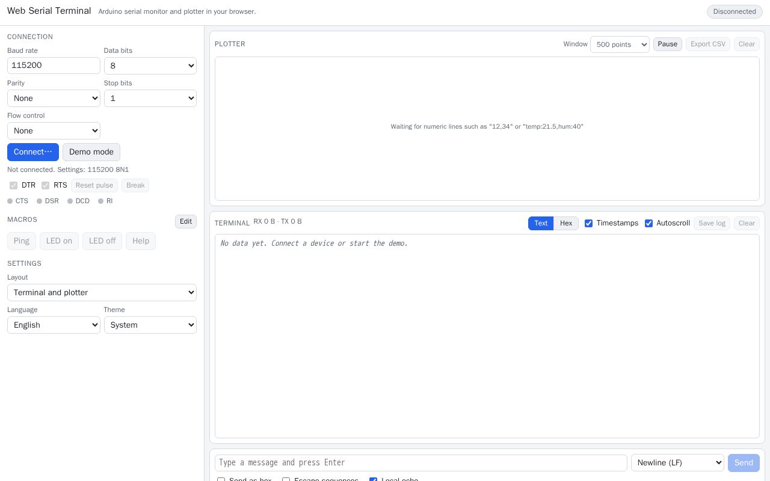Viewport: 770px width, 481px height.
Task: Click the "Not connected. Settings: 115200 8N1" status text
Action: tap(68, 170)
